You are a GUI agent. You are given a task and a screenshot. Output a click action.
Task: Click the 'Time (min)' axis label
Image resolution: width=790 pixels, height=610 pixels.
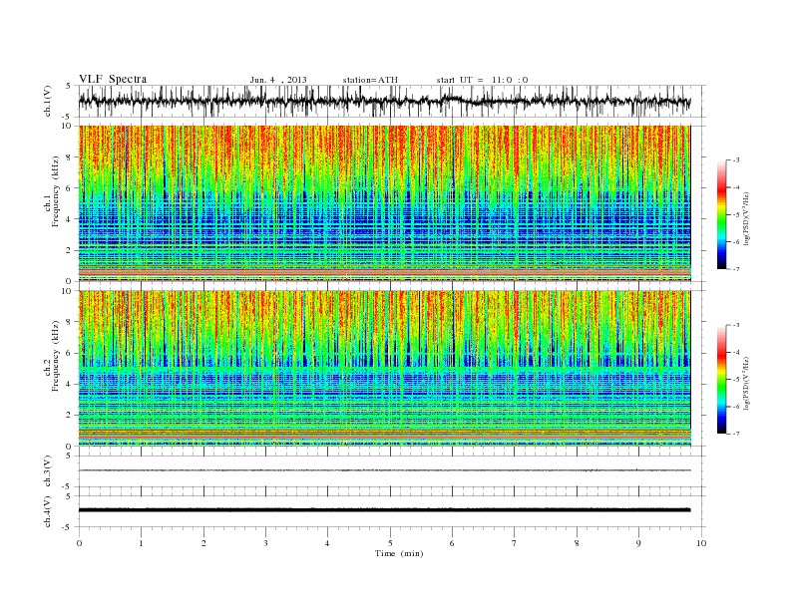399,553
